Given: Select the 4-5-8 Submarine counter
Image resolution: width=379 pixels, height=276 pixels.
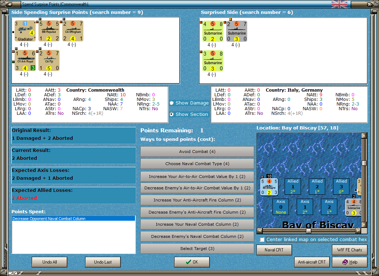Looking at the screenshot, I should (x=213, y=31).
